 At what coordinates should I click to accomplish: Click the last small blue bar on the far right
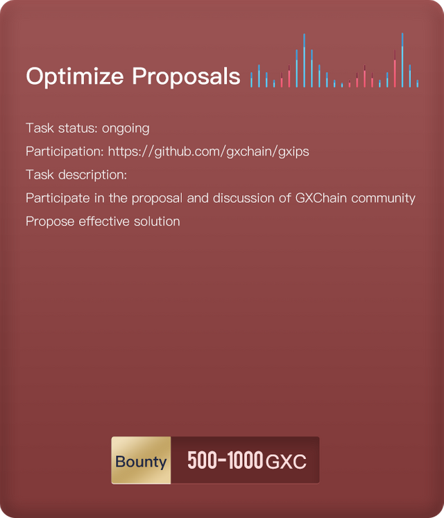click(x=418, y=83)
